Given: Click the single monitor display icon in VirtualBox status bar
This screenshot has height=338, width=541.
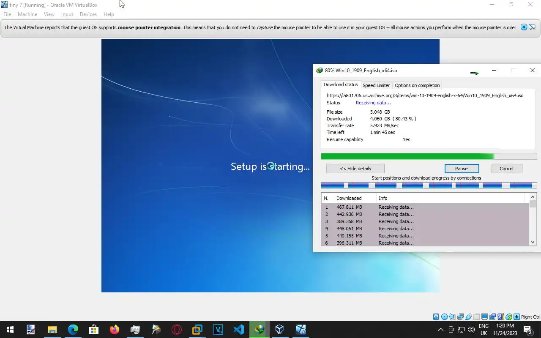Looking at the screenshot, I should (484, 317).
